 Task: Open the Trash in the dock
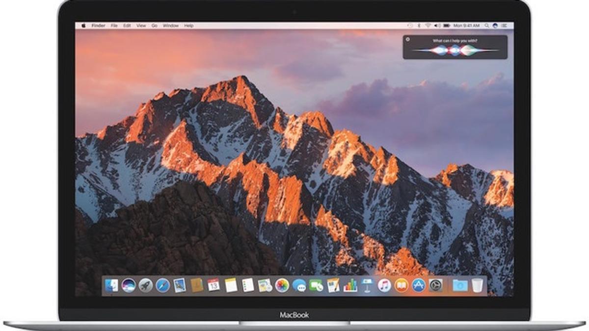tap(477, 285)
